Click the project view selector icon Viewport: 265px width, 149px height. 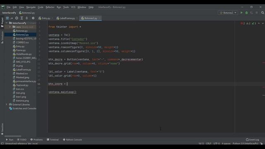(7, 18)
